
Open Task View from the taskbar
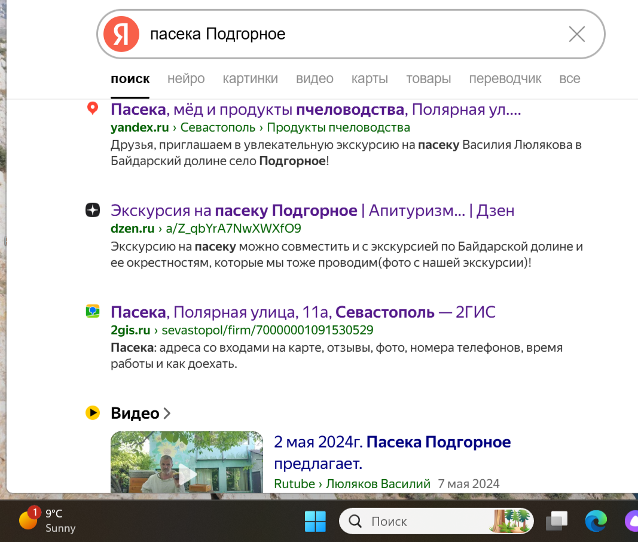(557, 521)
